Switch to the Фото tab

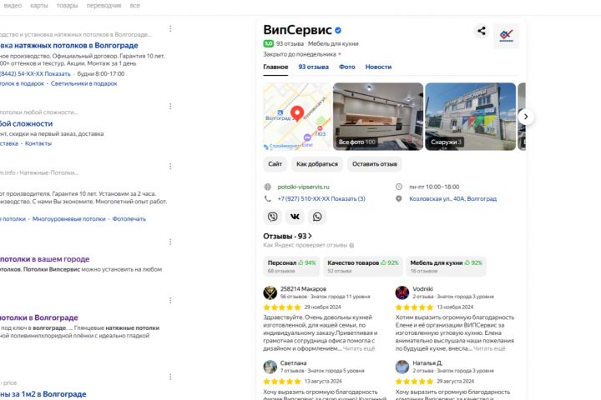point(347,67)
